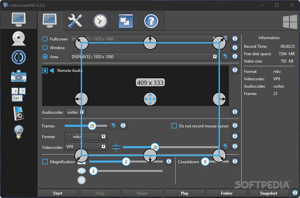Reset the Frames slider with the undo arrow
Screen dimensions: 300x198
click(113, 126)
